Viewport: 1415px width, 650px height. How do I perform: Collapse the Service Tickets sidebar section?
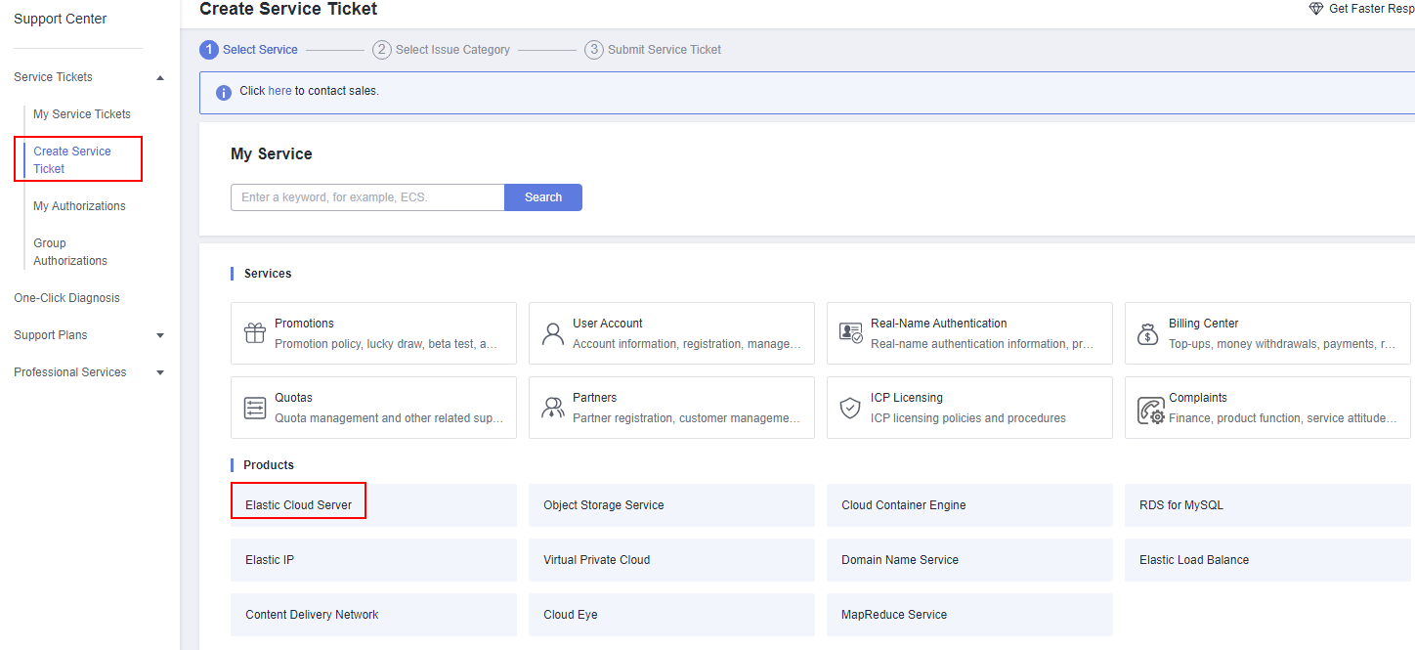pos(160,77)
